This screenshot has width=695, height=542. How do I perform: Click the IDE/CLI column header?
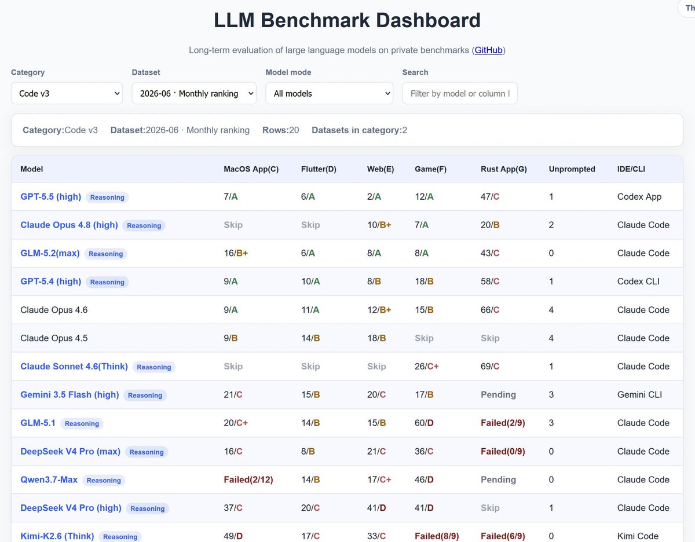[631, 169]
